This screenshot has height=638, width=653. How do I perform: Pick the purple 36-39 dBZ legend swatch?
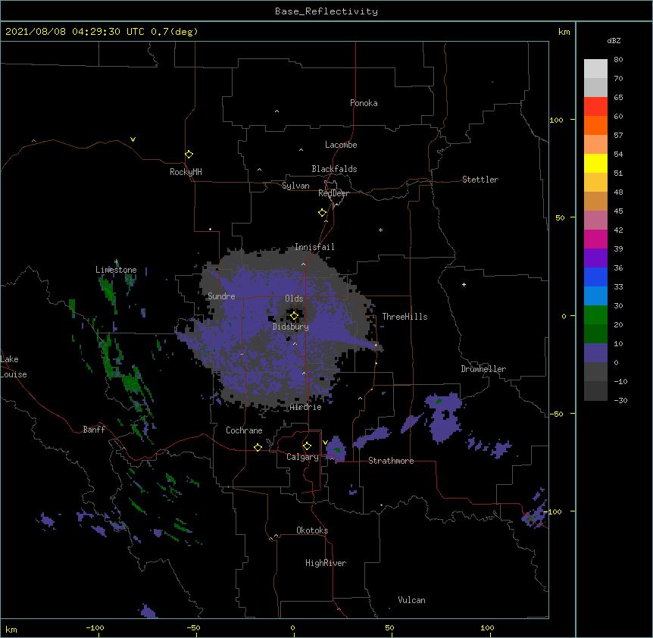pos(595,258)
